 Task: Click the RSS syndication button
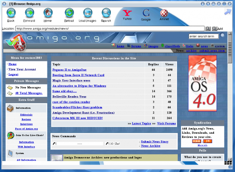pos(197,141)
